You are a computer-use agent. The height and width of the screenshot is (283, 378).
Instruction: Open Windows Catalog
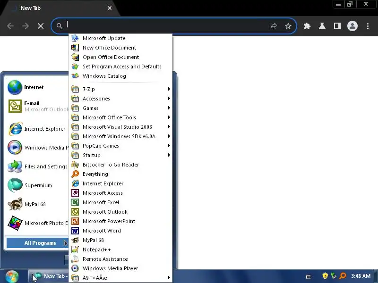(120, 76)
